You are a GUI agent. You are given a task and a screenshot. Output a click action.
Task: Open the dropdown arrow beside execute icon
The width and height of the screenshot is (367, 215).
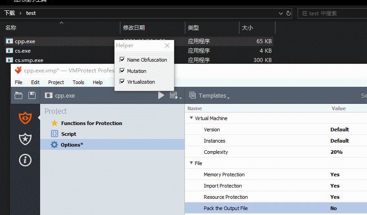click(x=180, y=98)
